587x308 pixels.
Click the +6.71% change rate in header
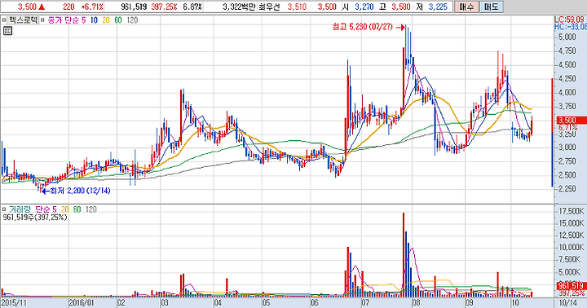pos(91,7)
